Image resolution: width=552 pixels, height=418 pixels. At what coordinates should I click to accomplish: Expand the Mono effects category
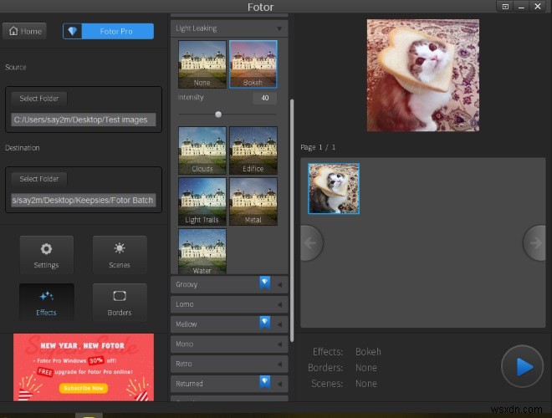pos(229,344)
